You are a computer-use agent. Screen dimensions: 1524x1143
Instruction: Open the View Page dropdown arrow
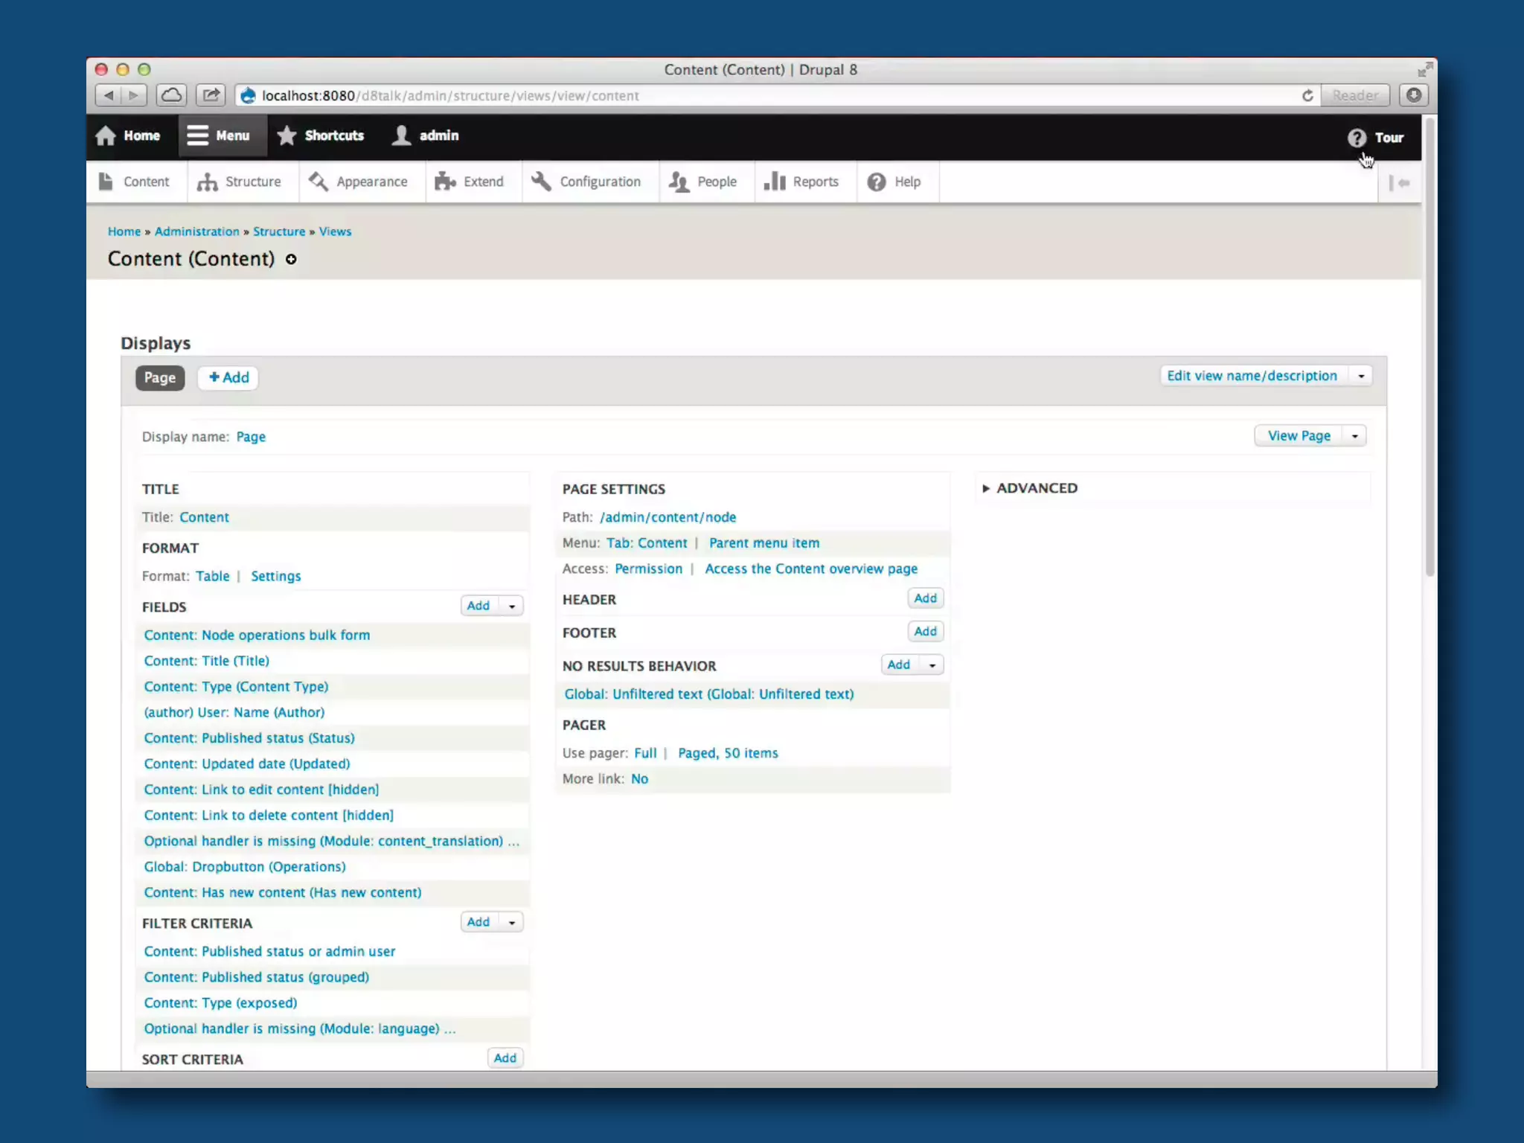[x=1355, y=436]
